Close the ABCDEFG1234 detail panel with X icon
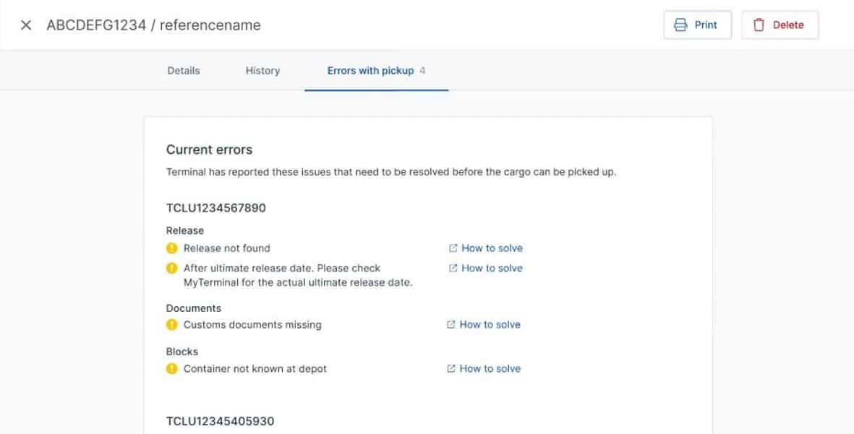This screenshot has height=434, width=854. click(x=26, y=25)
